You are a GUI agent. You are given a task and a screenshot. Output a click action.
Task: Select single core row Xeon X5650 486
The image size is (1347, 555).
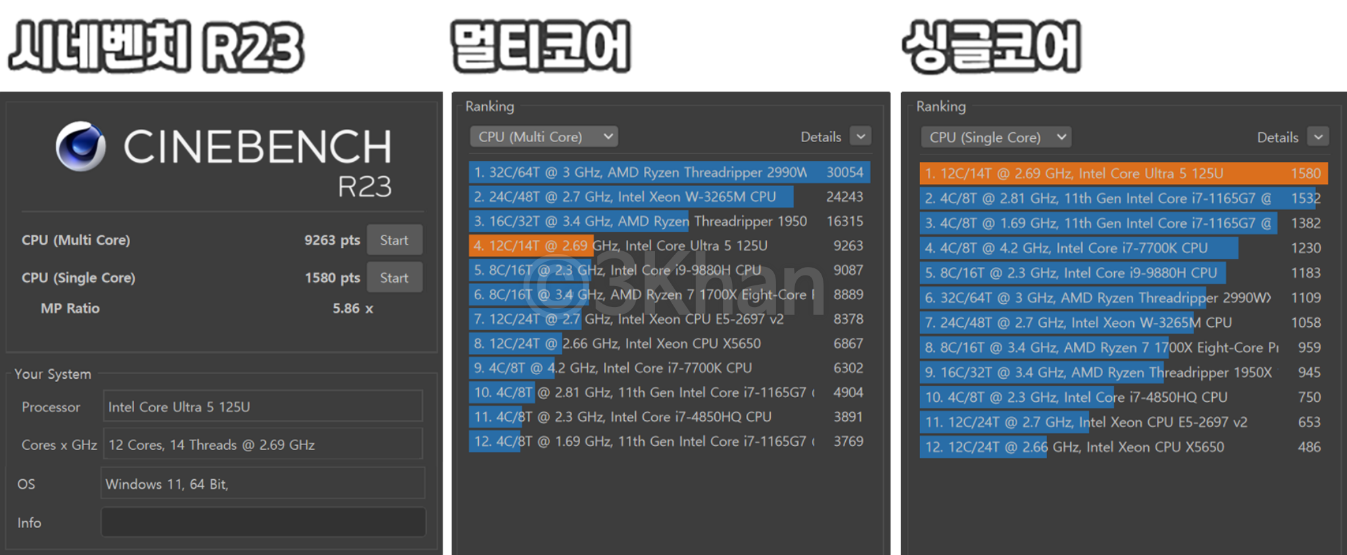(1123, 447)
